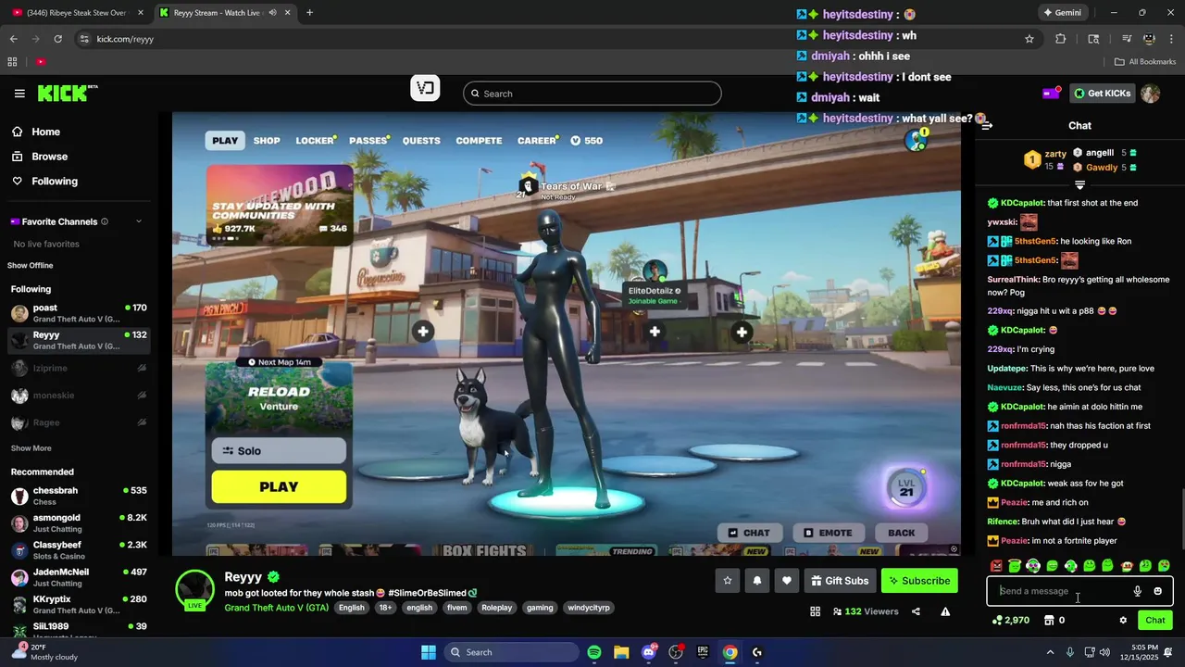Collapse the Favorite Channels section chevron
The height and width of the screenshot is (667, 1185).
[139, 221]
